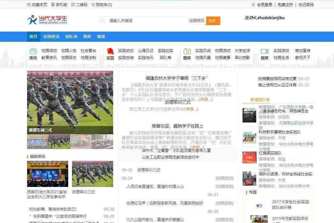This screenshot has height=223, width=334.
Task: Click the 会员登录 user icon
Action: (253, 5)
